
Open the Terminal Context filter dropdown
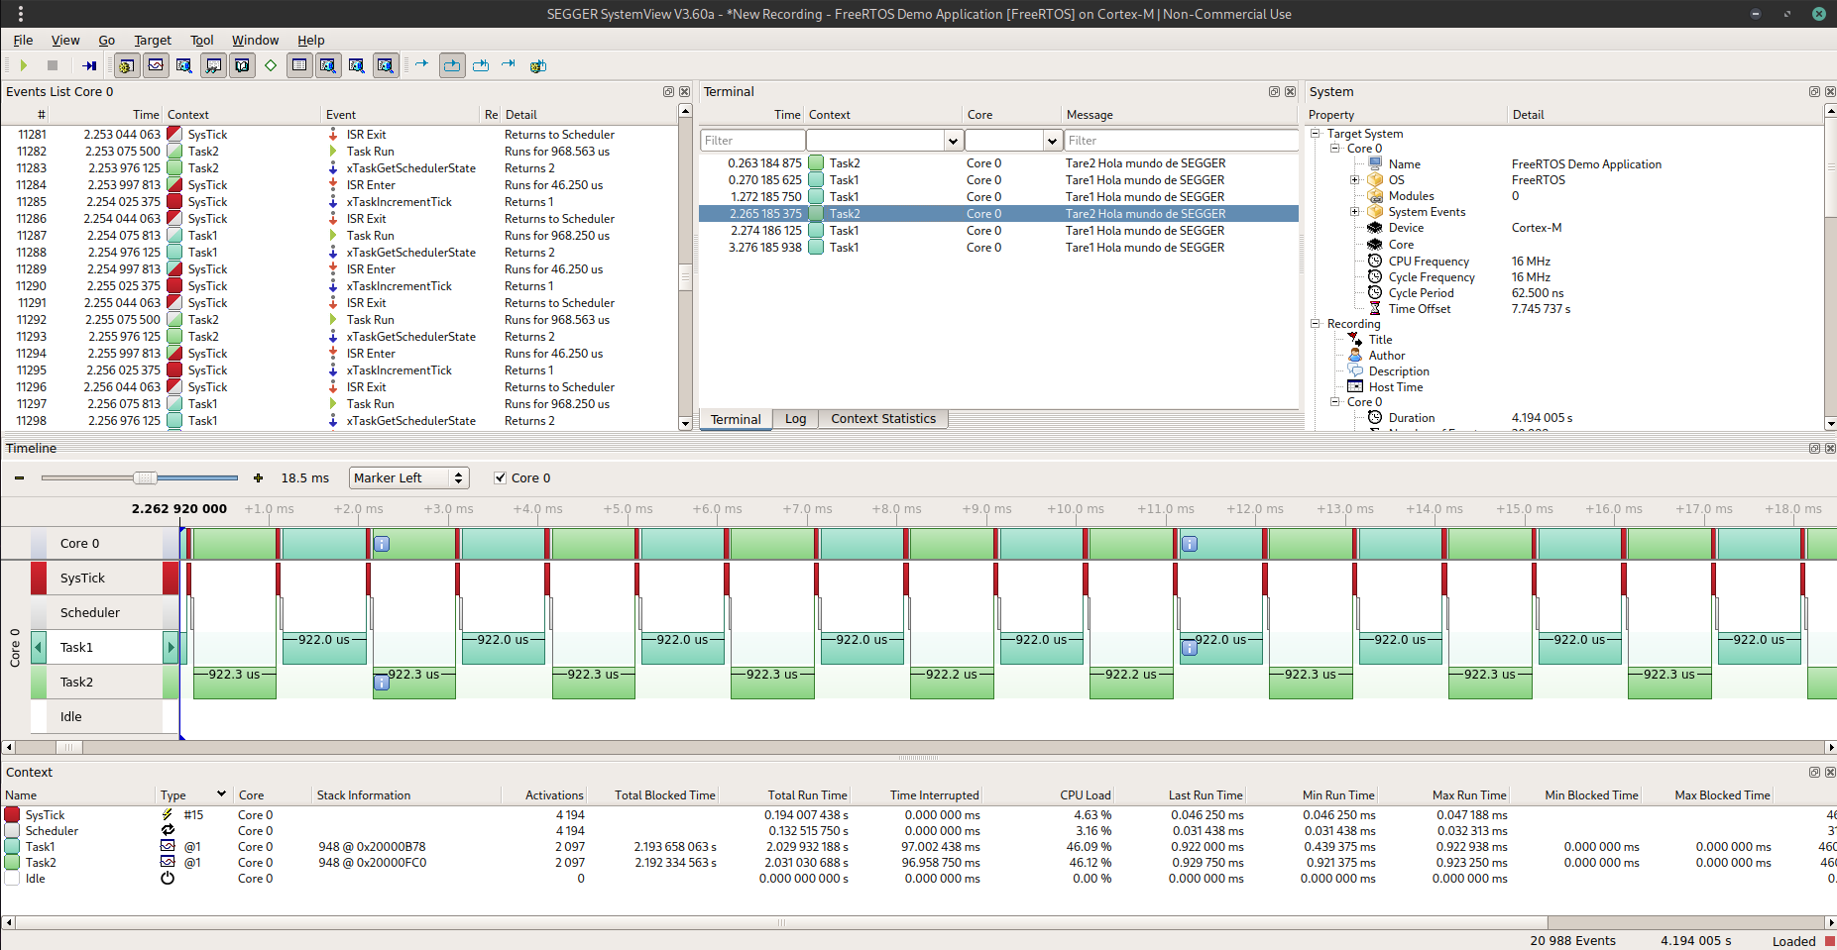tap(953, 141)
